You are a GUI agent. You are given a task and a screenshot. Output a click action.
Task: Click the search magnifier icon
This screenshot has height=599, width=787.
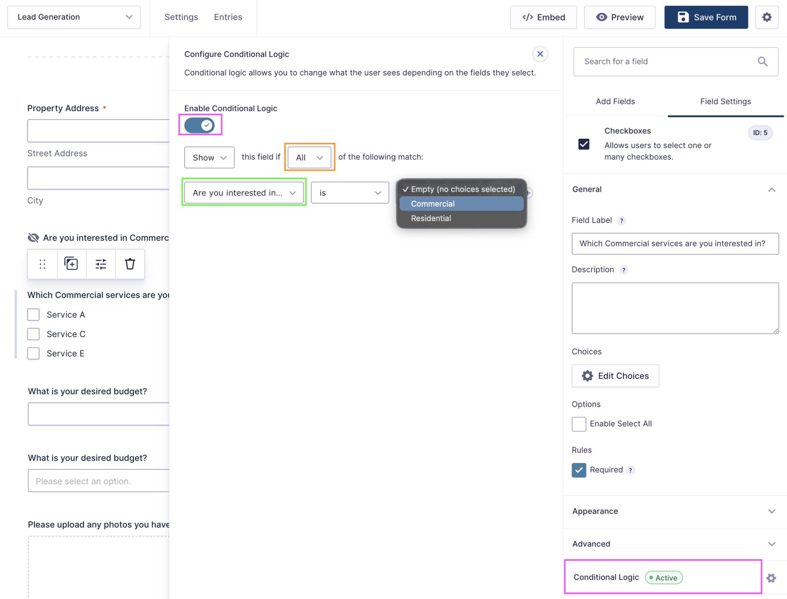(762, 61)
